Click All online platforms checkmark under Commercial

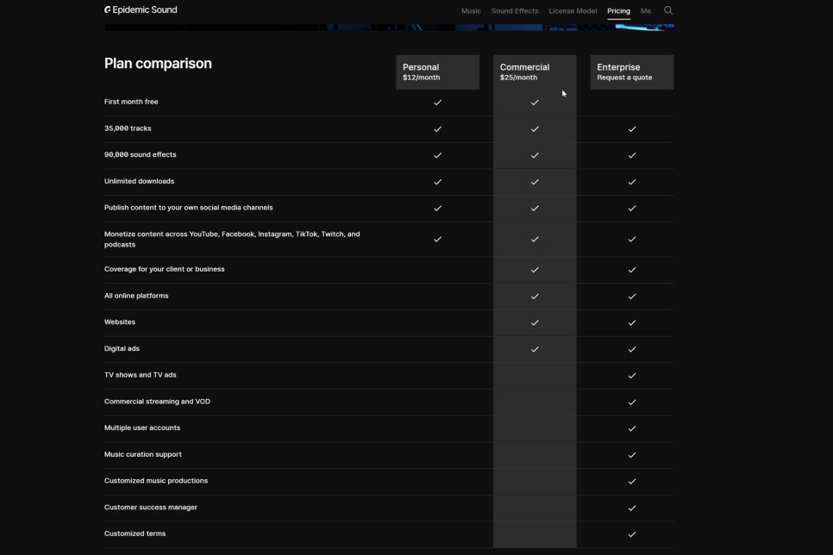(x=535, y=296)
